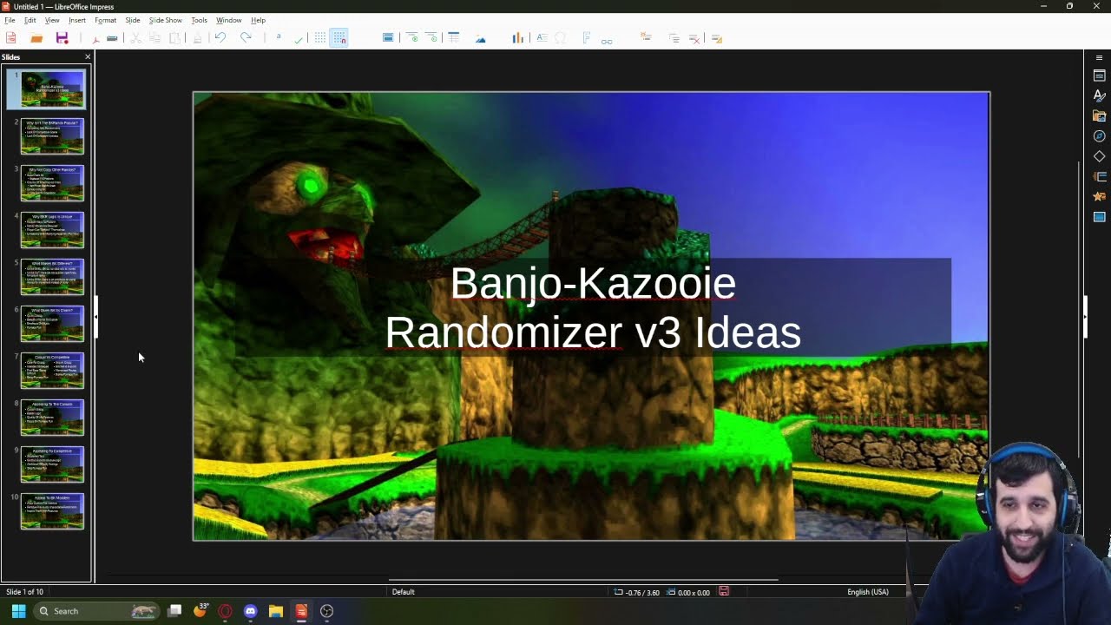Select slide 1 thumbnail

point(52,89)
